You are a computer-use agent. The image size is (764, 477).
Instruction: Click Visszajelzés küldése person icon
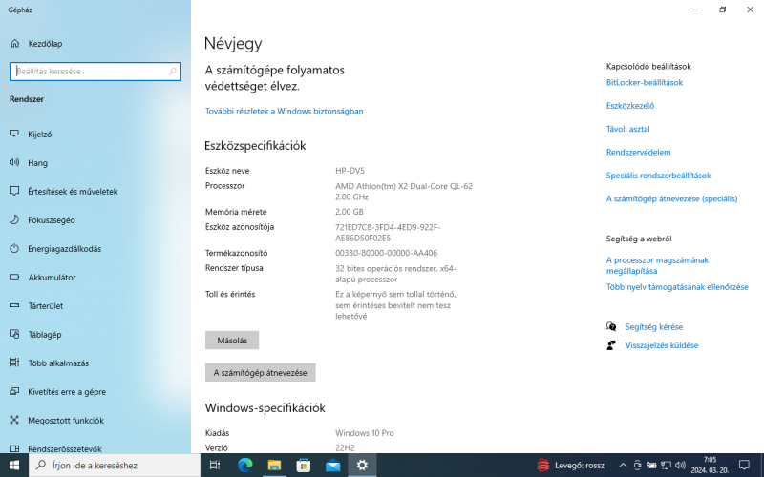pos(611,345)
